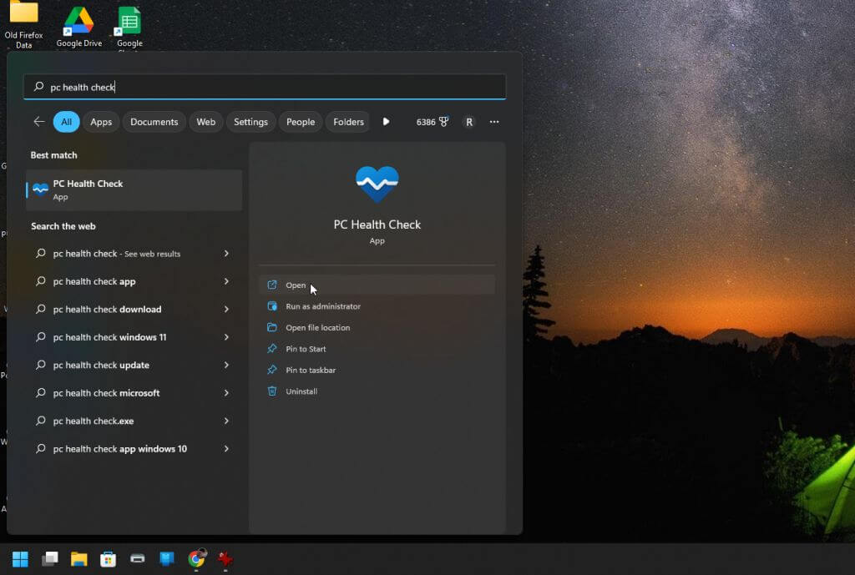Switch to the Documents filter tab
The height and width of the screenshot is (575, 855).
[x=154, y=122]
